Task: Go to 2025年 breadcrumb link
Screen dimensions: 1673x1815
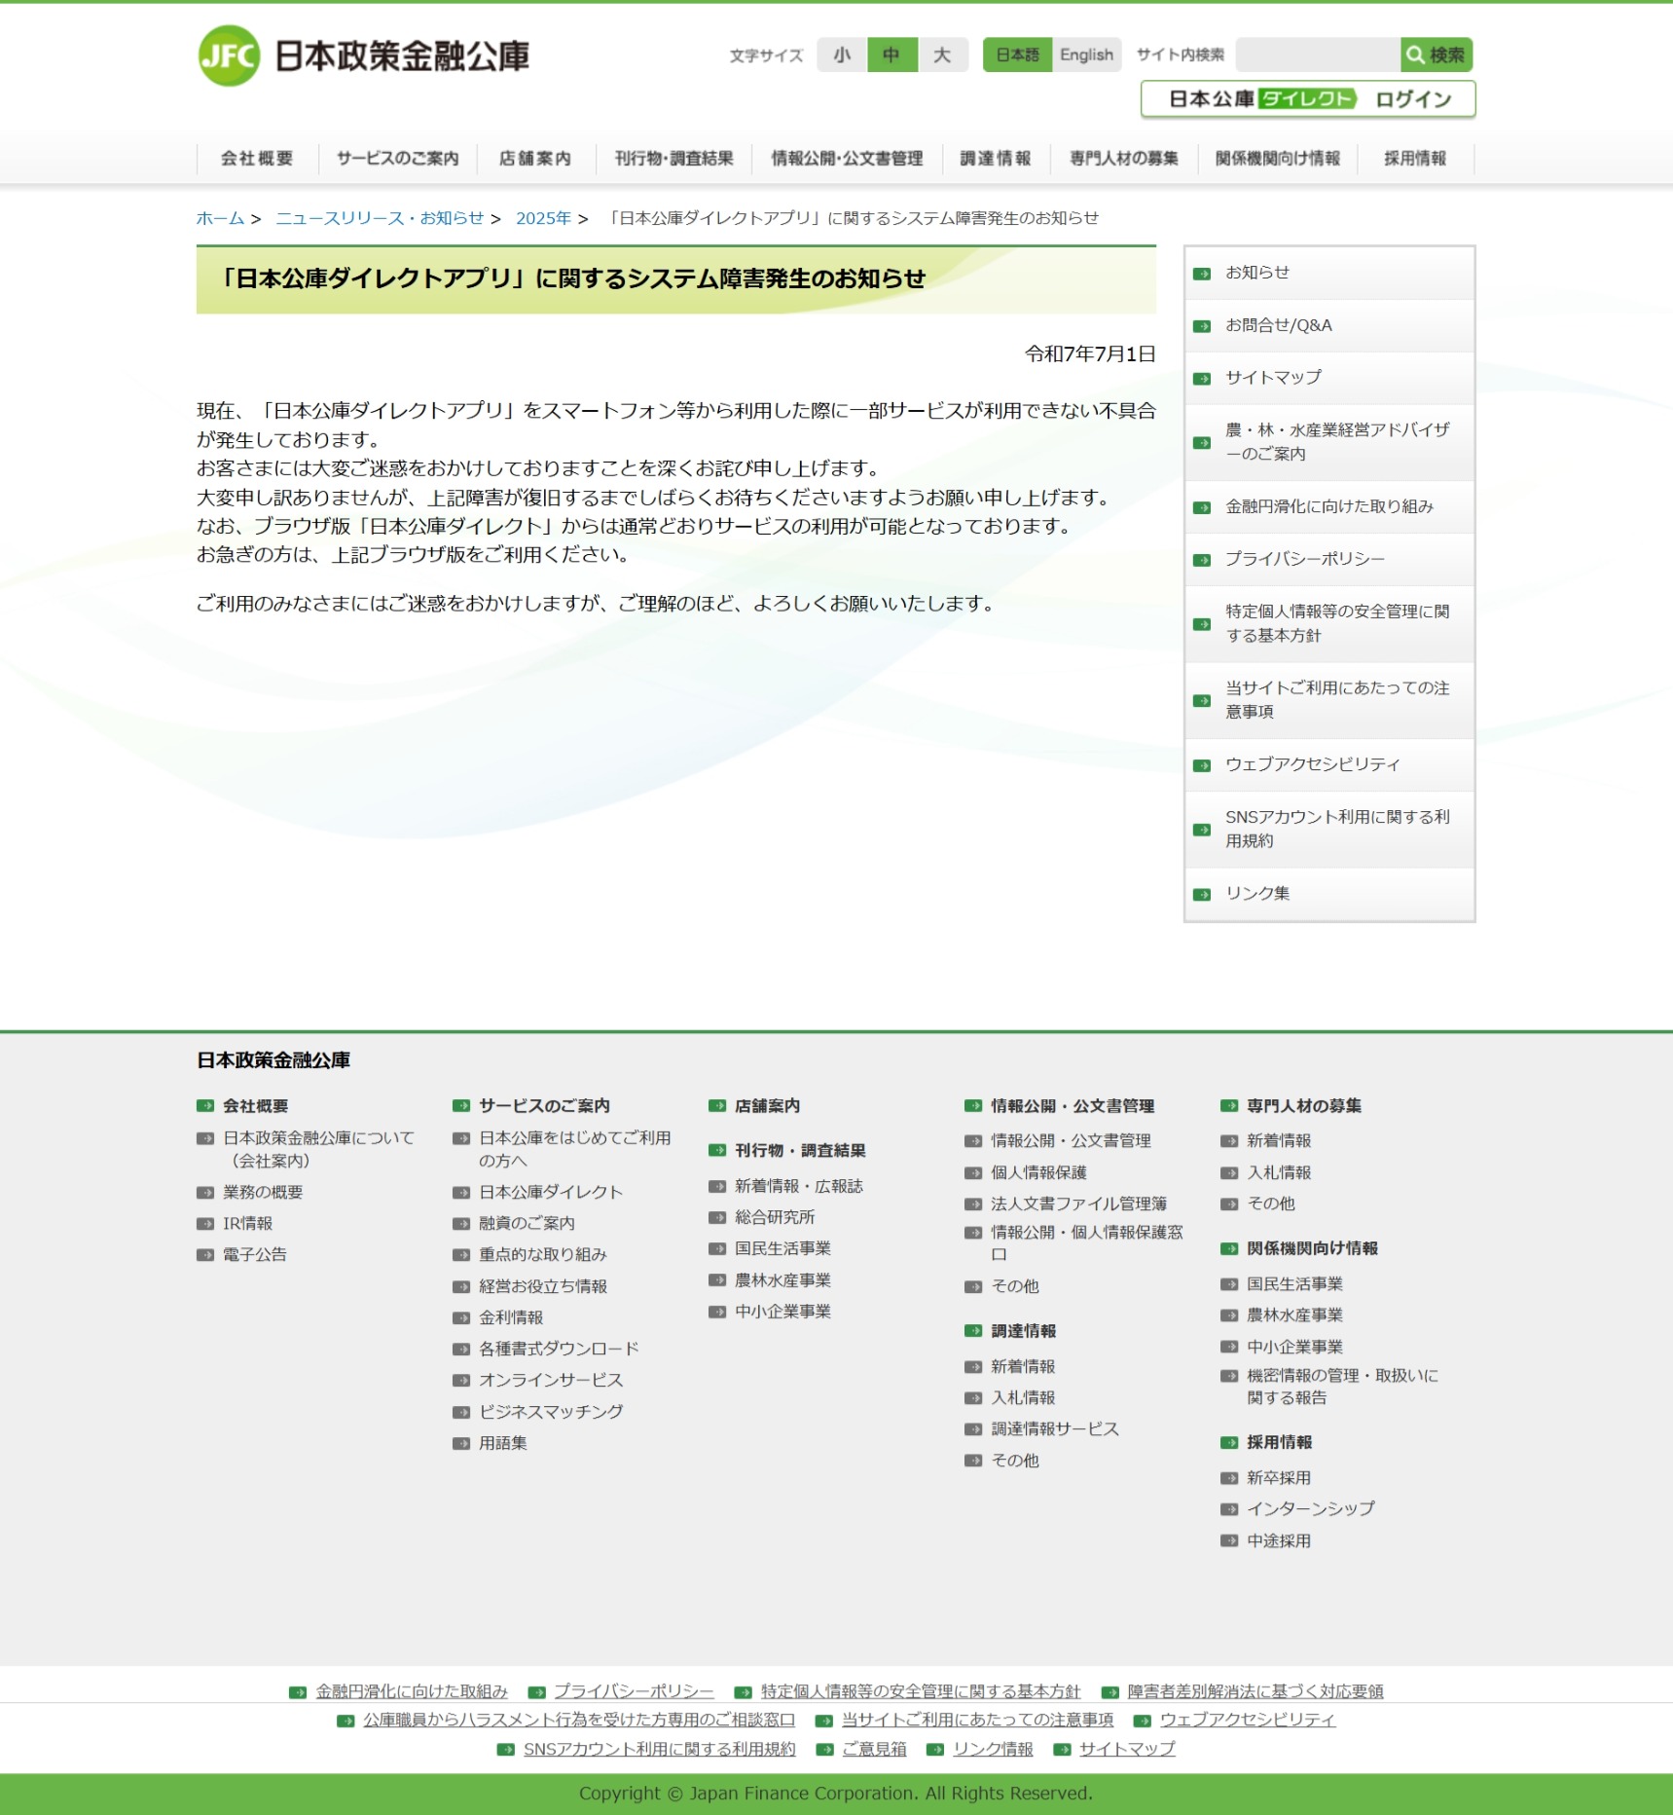Action: [543, 218]
